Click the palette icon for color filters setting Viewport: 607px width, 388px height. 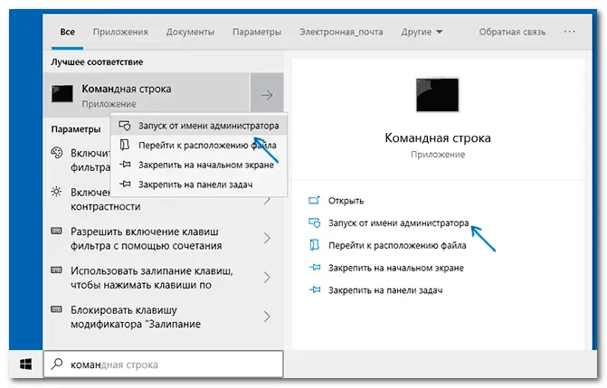pyautogui.click(x=56, y=154)
